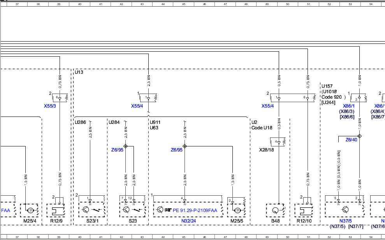The width and height of the screenshot is (385, 240).
Task: Open the X55/3 connector link
Action: (x=50, y=106)
